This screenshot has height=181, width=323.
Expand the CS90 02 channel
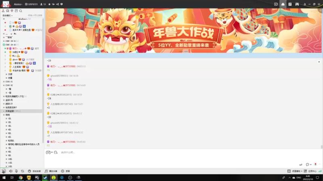(x=4, y=85)
